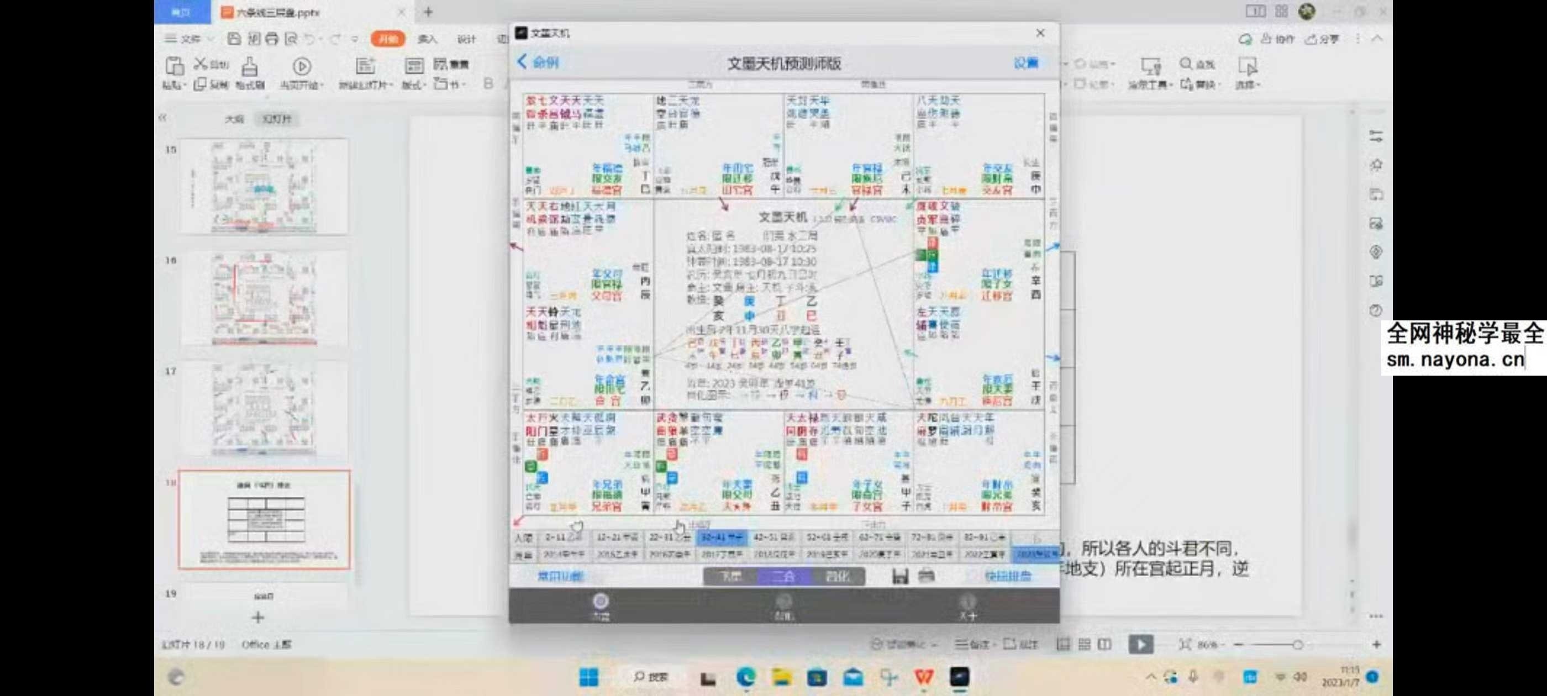Viewport: 1547px width, 696px height.
Task: Select the orange 开始 ribbon tab
Action: [x=388, y=39]
